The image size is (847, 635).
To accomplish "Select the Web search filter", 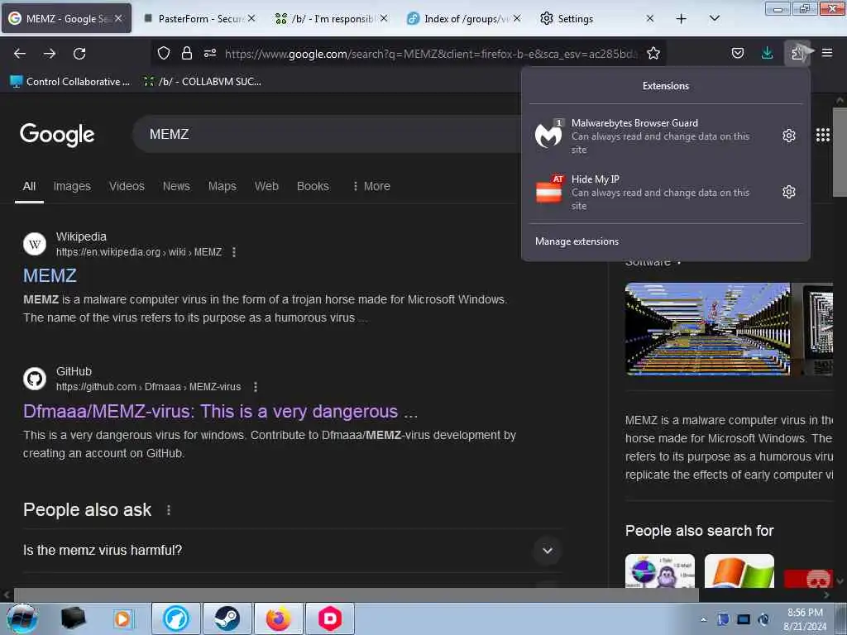I will pos(267,186).
